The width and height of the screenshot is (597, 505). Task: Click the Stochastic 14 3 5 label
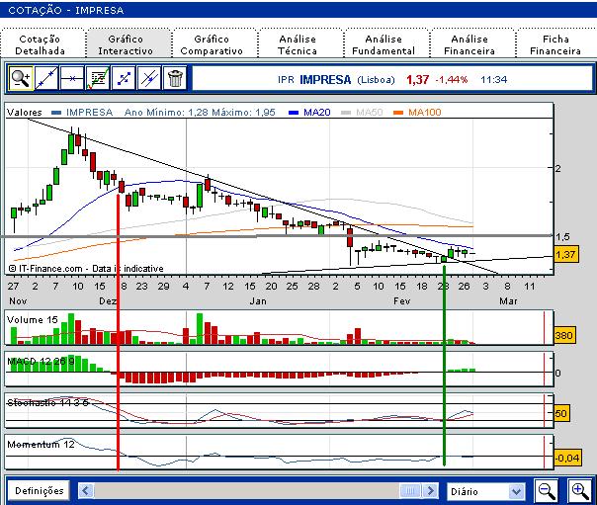pyautogui.click(x=47, y=402)
